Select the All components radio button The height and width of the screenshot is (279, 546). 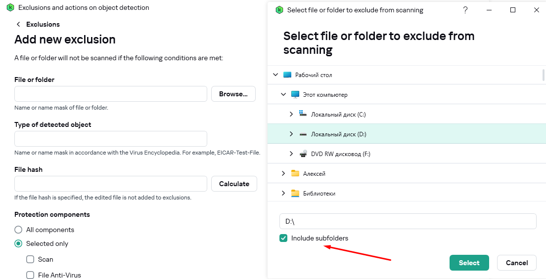coord(18,230)
